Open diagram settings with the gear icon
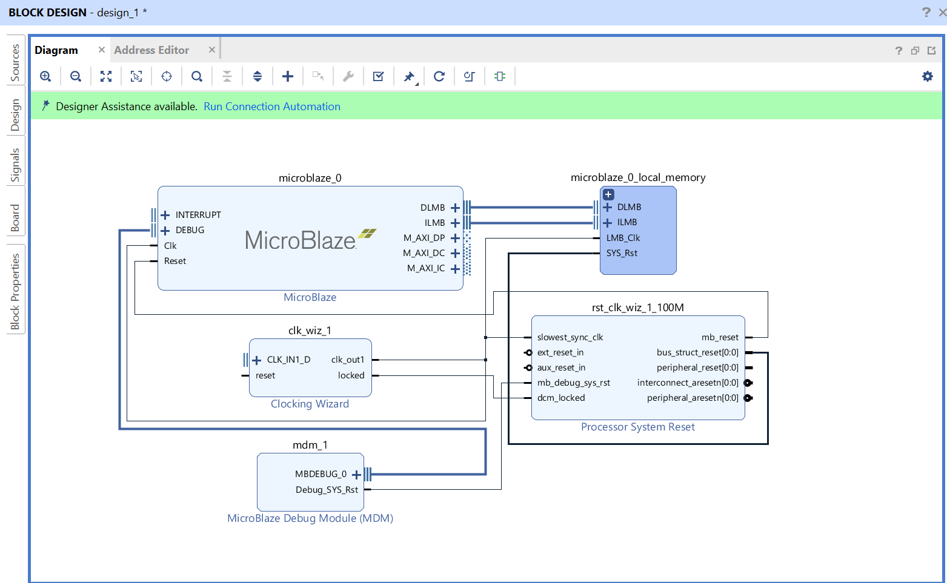 928,76
